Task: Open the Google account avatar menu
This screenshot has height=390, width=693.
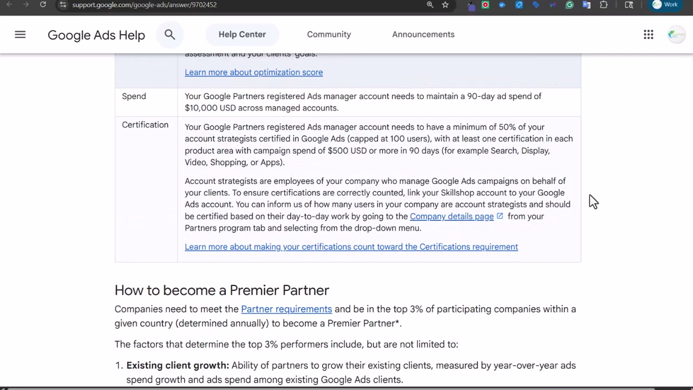Action: 676,35
